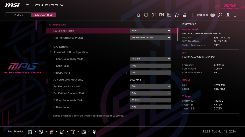Viewport: 245px width, 137px height.
Task: Open the CPU chip icon in toolbar
Action: [146, 15]
